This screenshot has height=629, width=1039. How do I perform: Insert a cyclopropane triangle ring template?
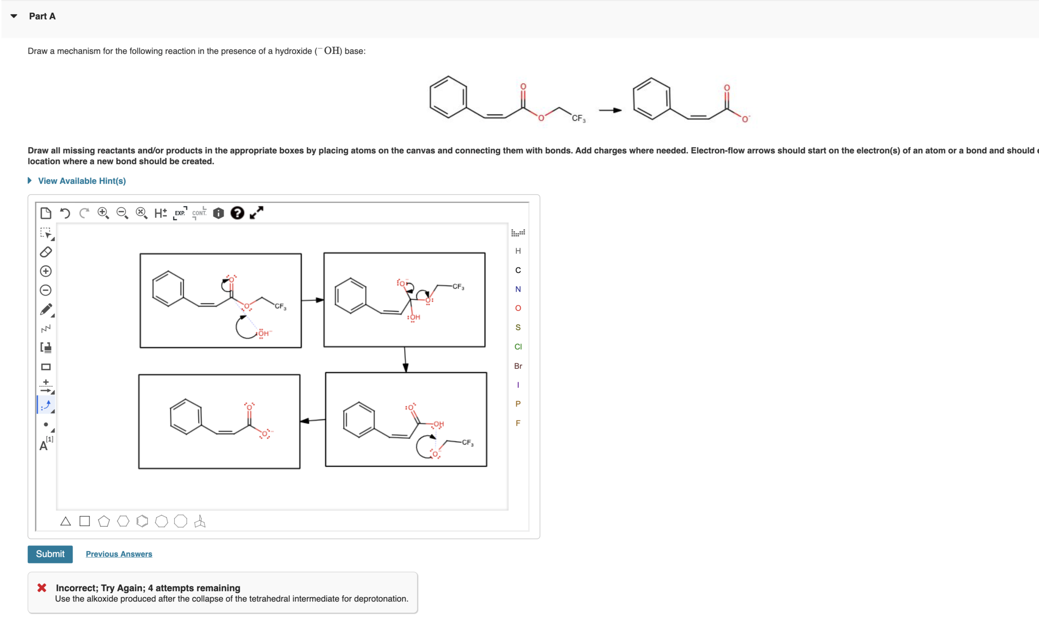click(65, 521)
